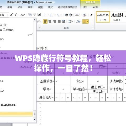126x126 pixels.
Task: Switch to the 视图 tab
Action: pos(40,7)
